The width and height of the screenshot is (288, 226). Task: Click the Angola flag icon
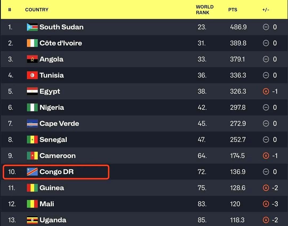click(32, 59)
